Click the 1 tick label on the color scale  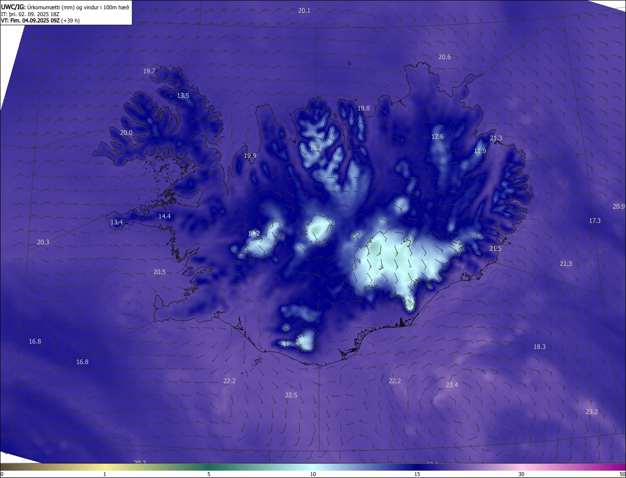(x=105, y=475)
